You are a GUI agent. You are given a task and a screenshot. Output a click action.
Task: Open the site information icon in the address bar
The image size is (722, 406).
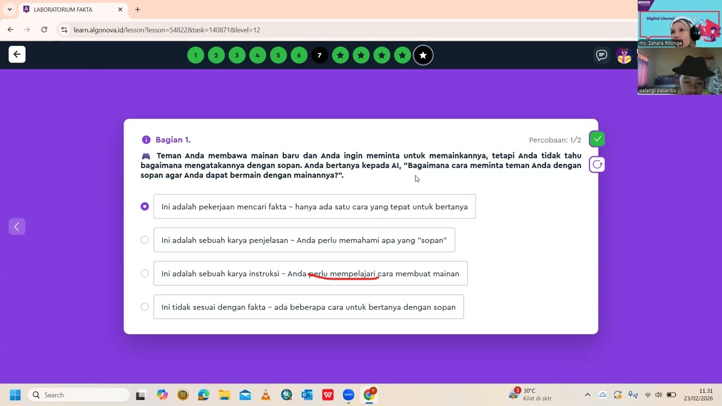tap(64, 30)
